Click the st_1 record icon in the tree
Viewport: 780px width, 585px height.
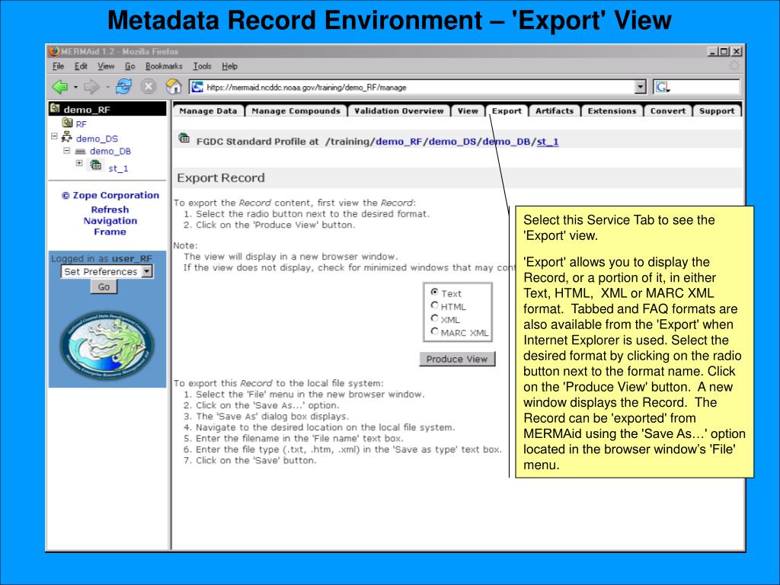96,165
